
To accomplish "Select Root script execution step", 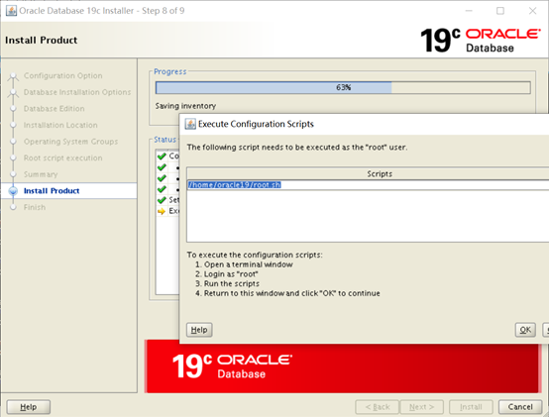I will pyautogui.click(x=63, y=157).
